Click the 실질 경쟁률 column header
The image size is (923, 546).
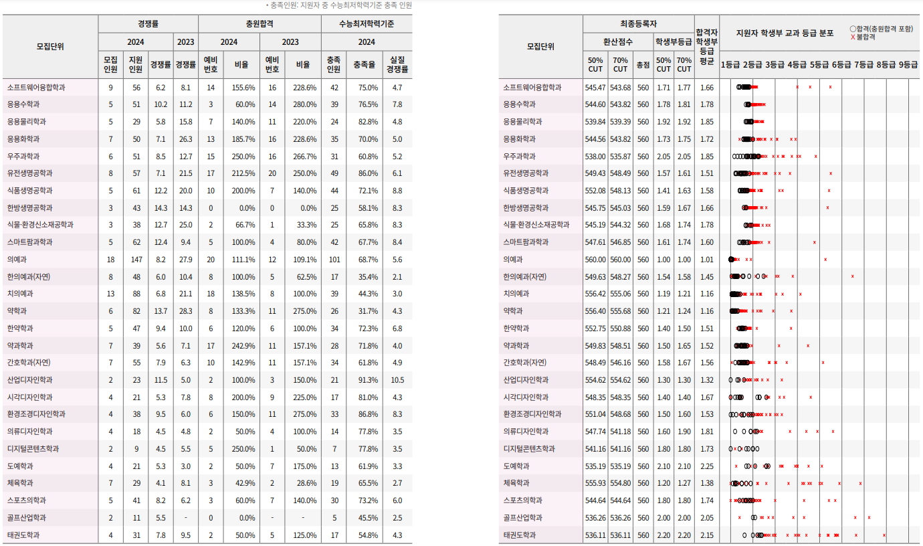pos(397,64)
